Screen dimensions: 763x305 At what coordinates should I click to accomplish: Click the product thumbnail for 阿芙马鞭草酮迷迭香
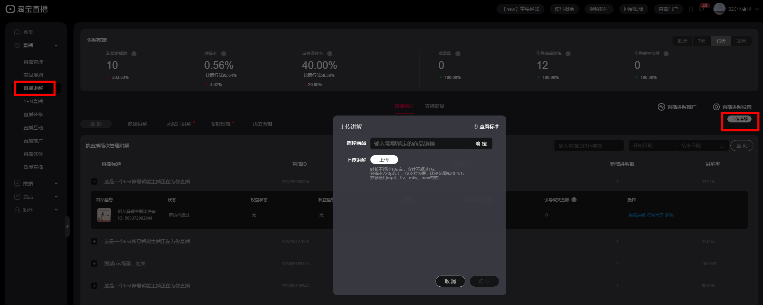[x=104, y=215]
